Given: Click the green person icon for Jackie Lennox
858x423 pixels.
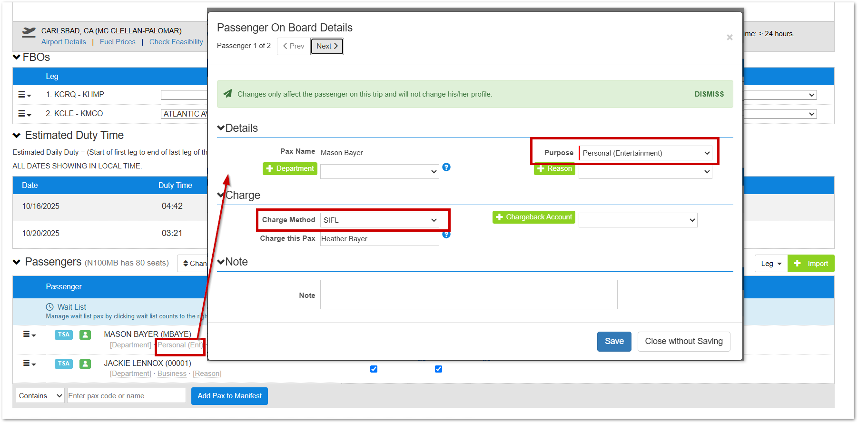Looking at the screenshot, I should [85, 364].
